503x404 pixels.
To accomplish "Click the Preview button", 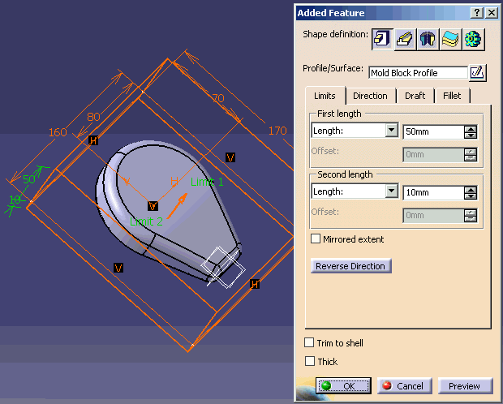I will tap(465, 386).
